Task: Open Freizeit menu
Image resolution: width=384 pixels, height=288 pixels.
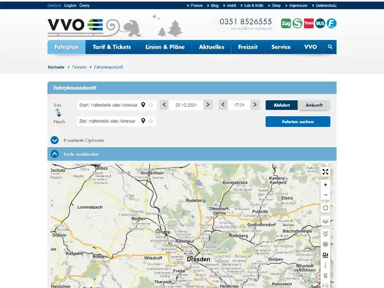Action: (x=248, y=47)
